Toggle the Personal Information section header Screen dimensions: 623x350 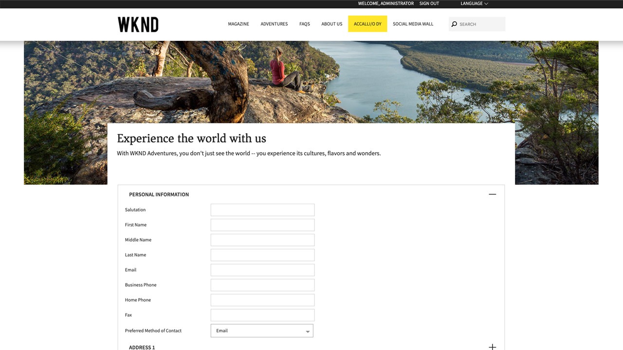[x=159, y=194]
